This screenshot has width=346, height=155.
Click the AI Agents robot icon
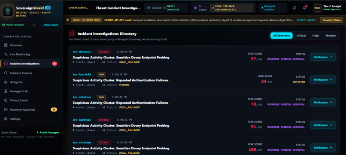(x=6, y=82)
